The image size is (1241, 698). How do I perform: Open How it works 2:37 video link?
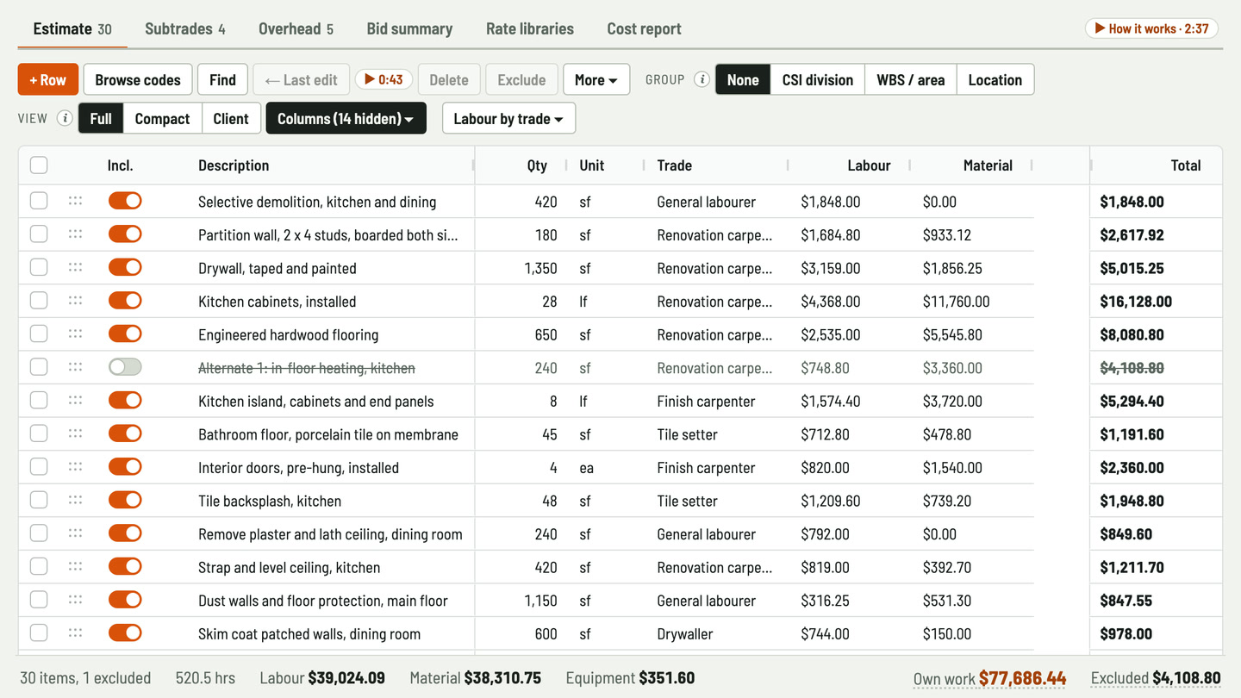coord(1151,28)
